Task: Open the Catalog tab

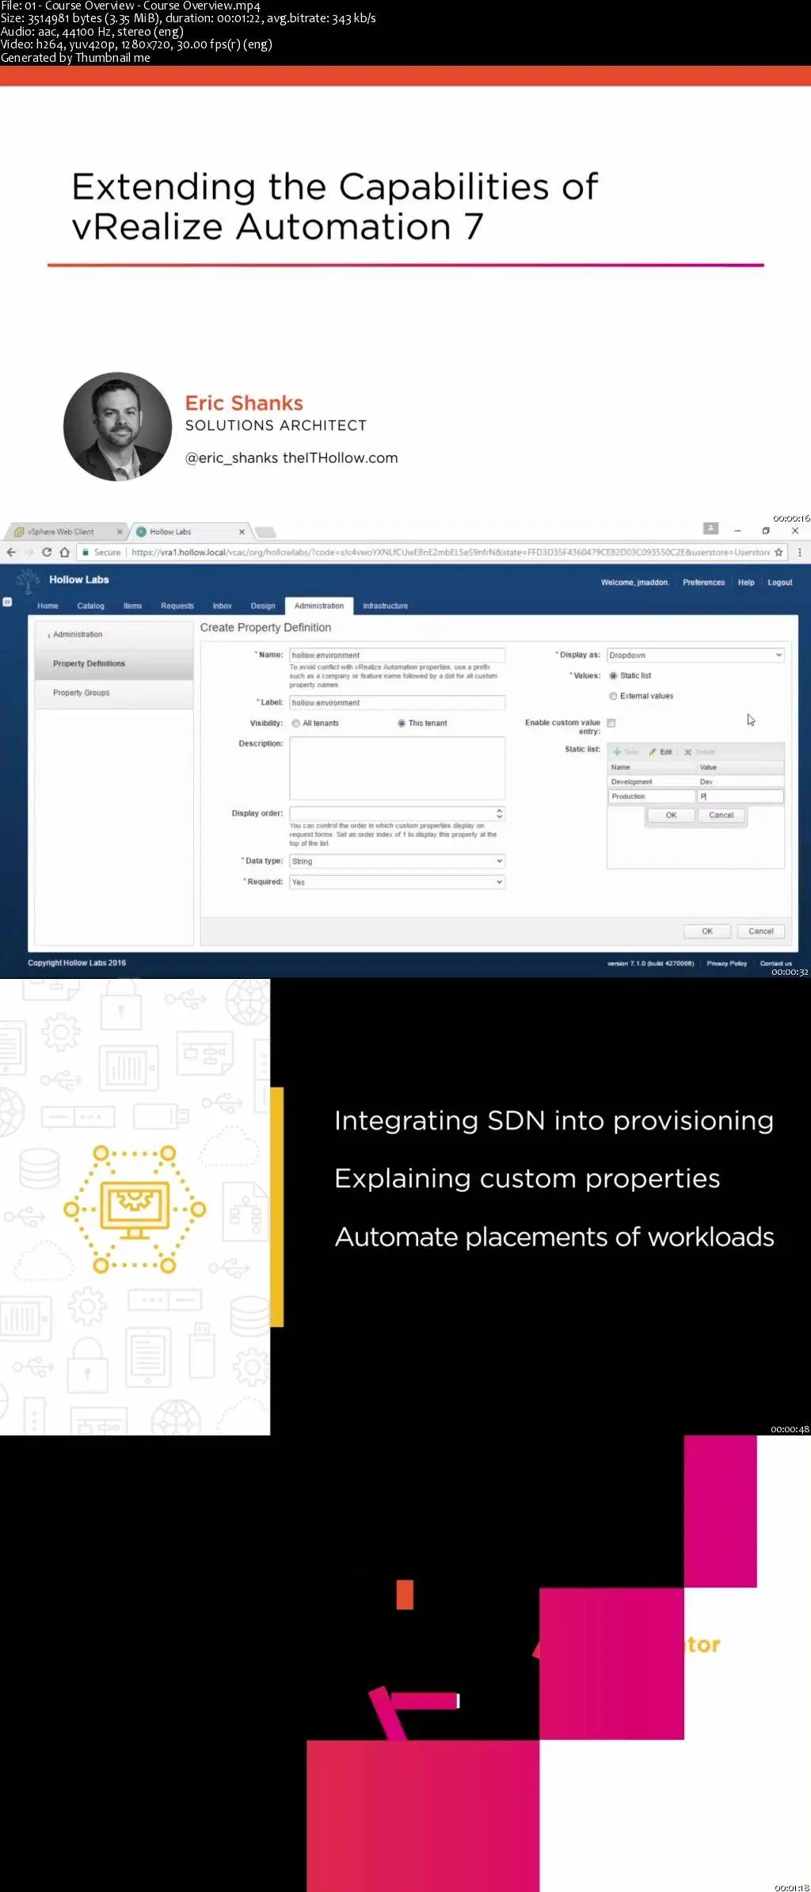Action: [x=91, y=606]
